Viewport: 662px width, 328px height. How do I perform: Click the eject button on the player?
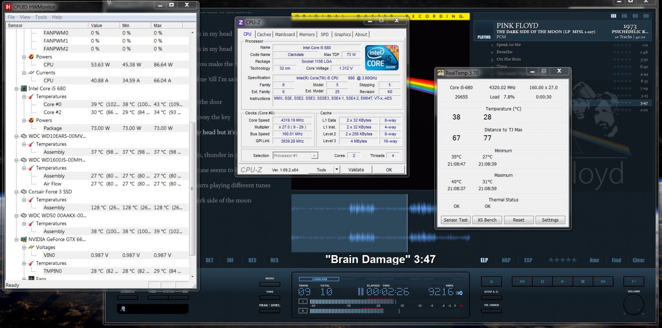[x=491, y=281]
